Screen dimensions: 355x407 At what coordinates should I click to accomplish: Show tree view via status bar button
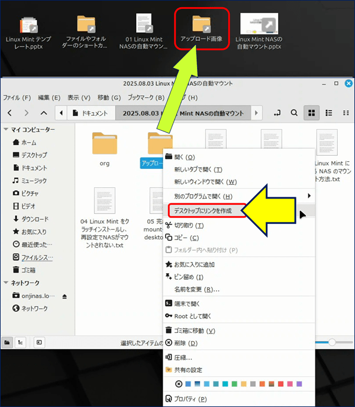[20, 342]
